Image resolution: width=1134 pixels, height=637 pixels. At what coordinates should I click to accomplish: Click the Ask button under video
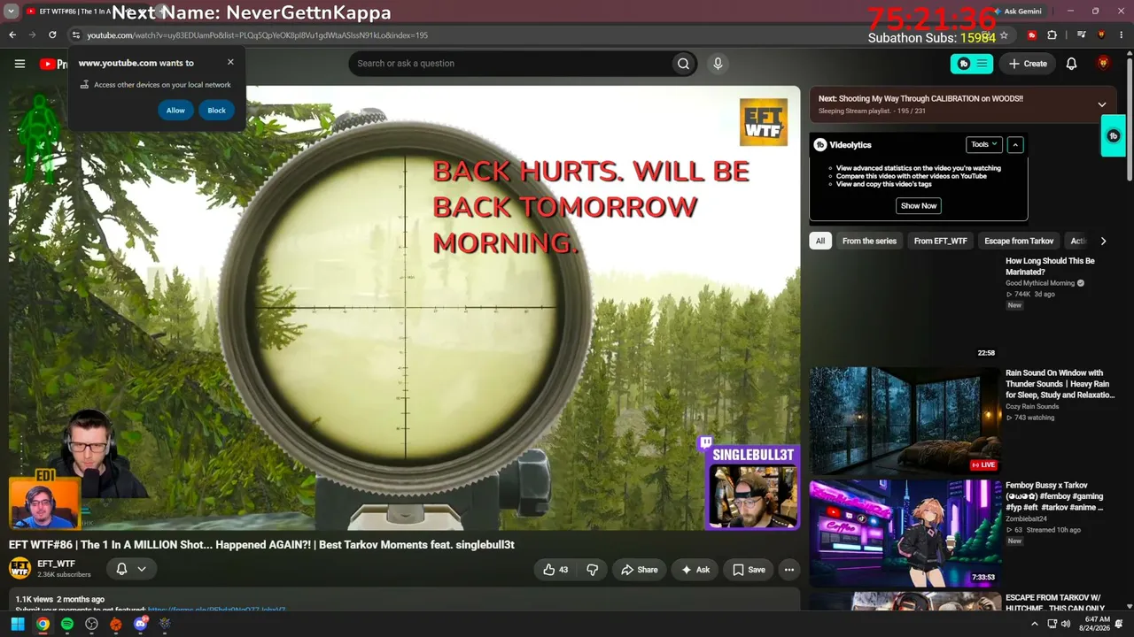(695, 570)
